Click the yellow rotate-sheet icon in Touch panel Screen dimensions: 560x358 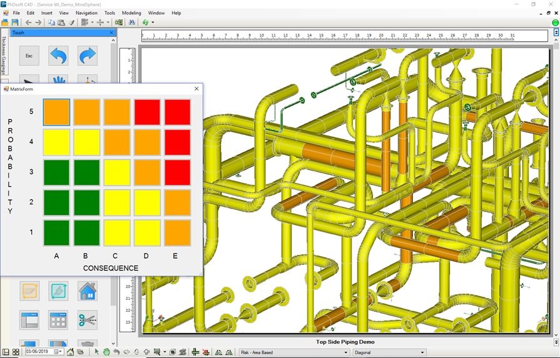click(29, 291)
